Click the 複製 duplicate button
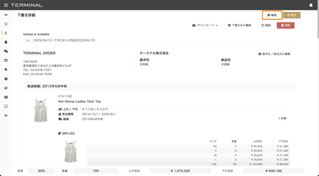Image resolution: width=319 pixels, height=176 pixels. click(266, 25)
